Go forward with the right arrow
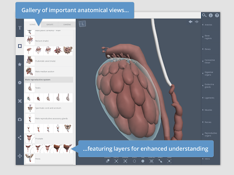This screenshot has height=175, width=234. [197, 22]
